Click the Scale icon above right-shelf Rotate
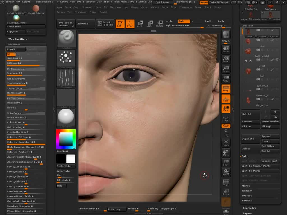The image size is (287, 215). click(226, 163)
